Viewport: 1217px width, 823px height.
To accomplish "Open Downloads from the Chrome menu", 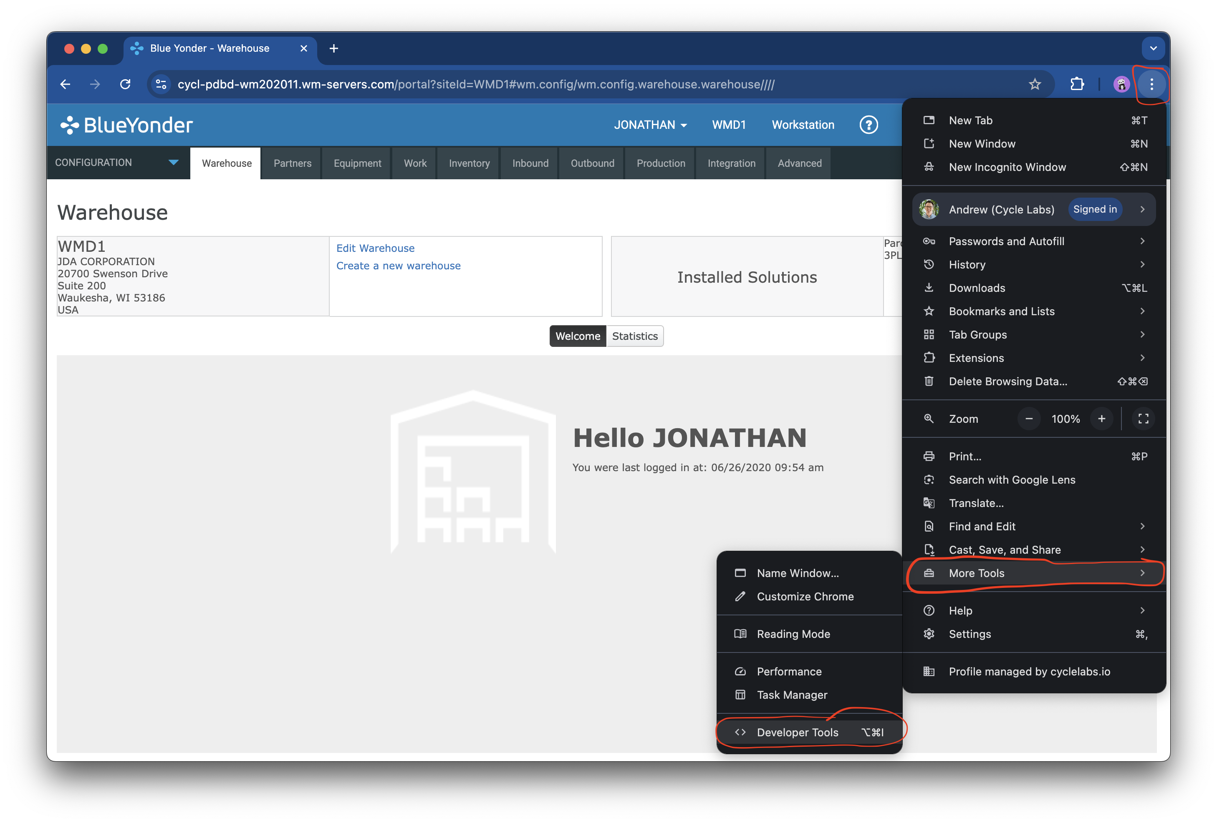I will (977, 288).
